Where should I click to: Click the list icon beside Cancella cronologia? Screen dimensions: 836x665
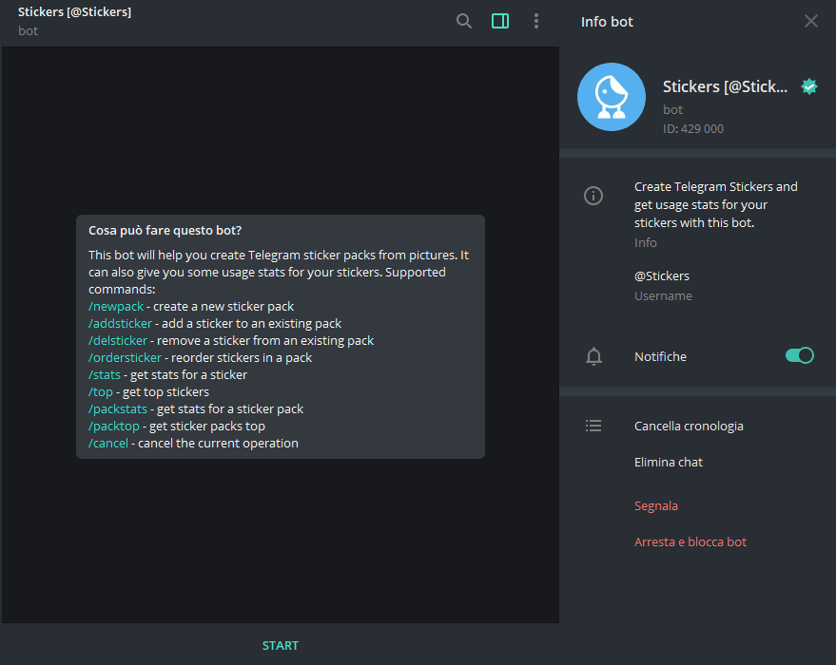click(593, 426)
